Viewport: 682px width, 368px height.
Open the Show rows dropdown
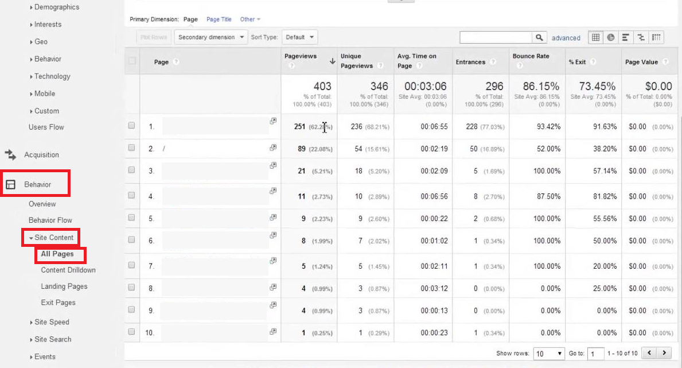(549, 354)
